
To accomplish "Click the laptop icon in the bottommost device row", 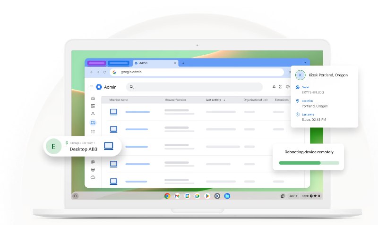I will tap(113, 182).
